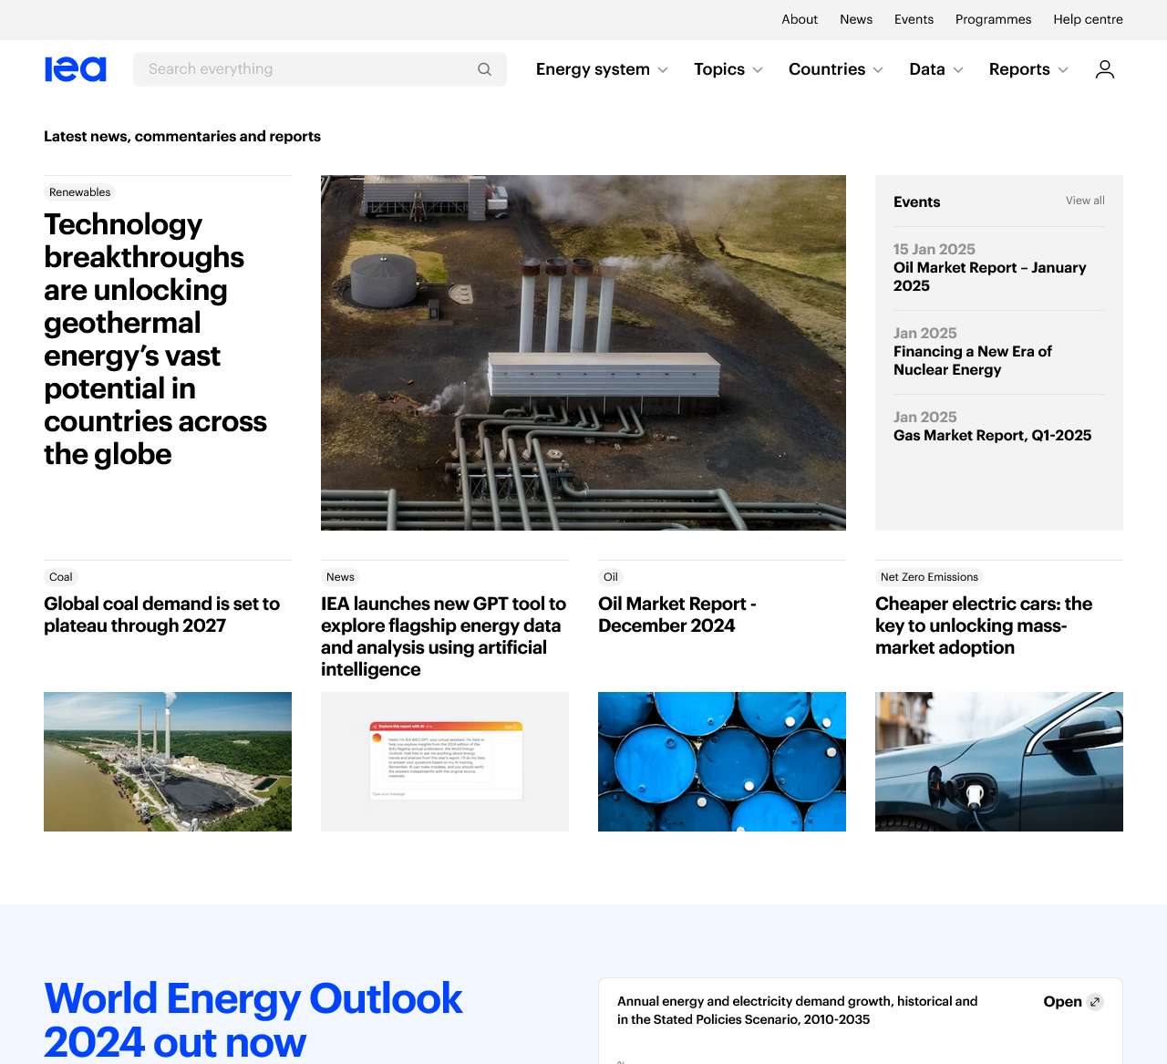Viewport: 1167px width, 1064px height.
Task: Click the About menu item
Action: coord(799,19)
